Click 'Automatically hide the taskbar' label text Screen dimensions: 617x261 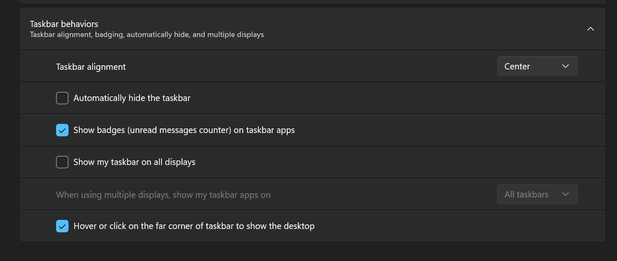coord(132,98)
